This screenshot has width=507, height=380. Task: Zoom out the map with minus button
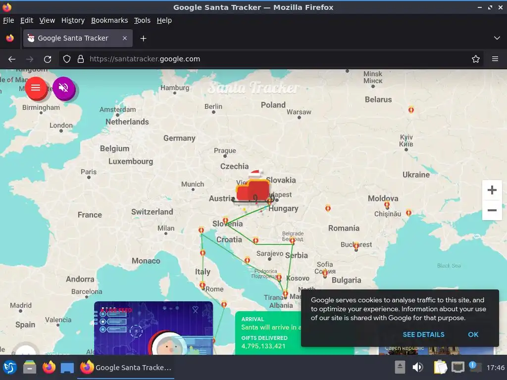point(492,210)
